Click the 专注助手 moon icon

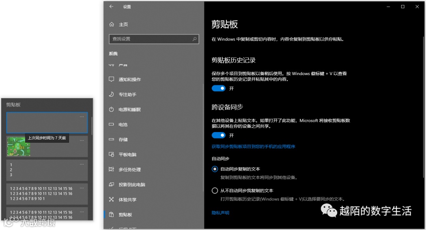(x=111, y=94)
